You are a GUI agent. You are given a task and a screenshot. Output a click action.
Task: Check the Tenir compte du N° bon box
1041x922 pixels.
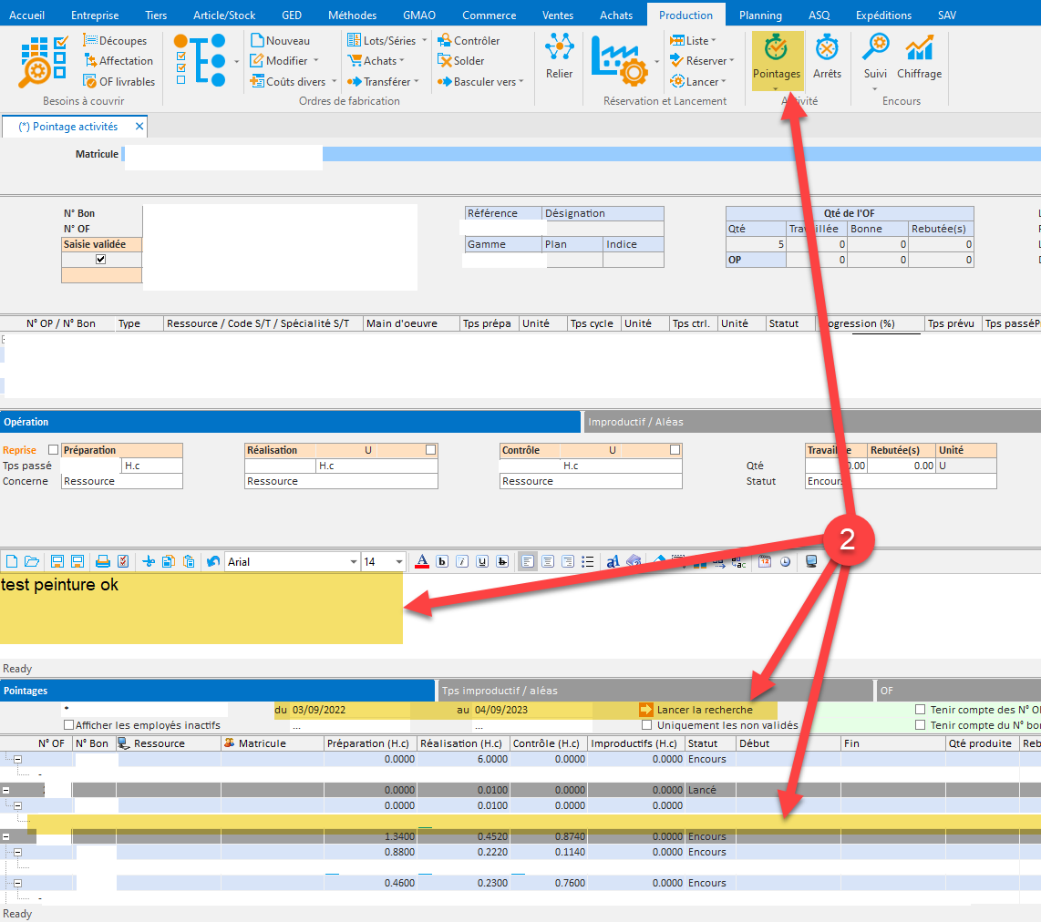pos(920,725)
